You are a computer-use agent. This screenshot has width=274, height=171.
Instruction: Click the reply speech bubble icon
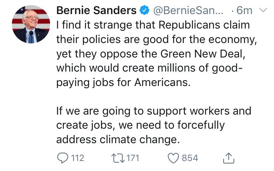(62, 158)
